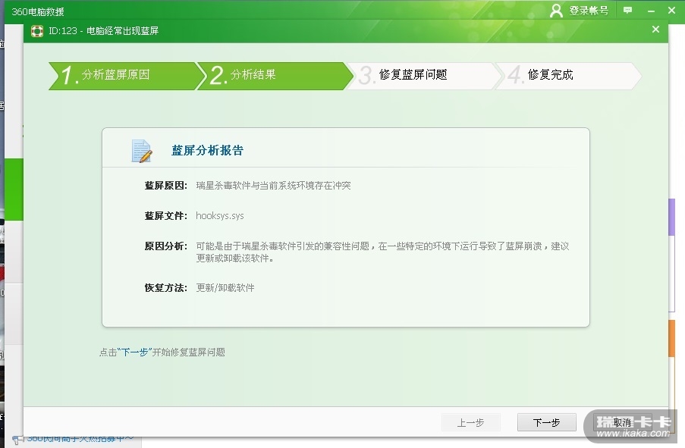Click the 蓝屏分析报告 heading
This screenshot has width=685, height=448.
click(208, 151)
